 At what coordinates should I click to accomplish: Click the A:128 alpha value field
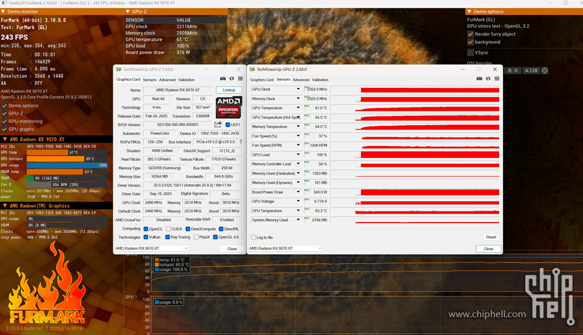[531, 70]
